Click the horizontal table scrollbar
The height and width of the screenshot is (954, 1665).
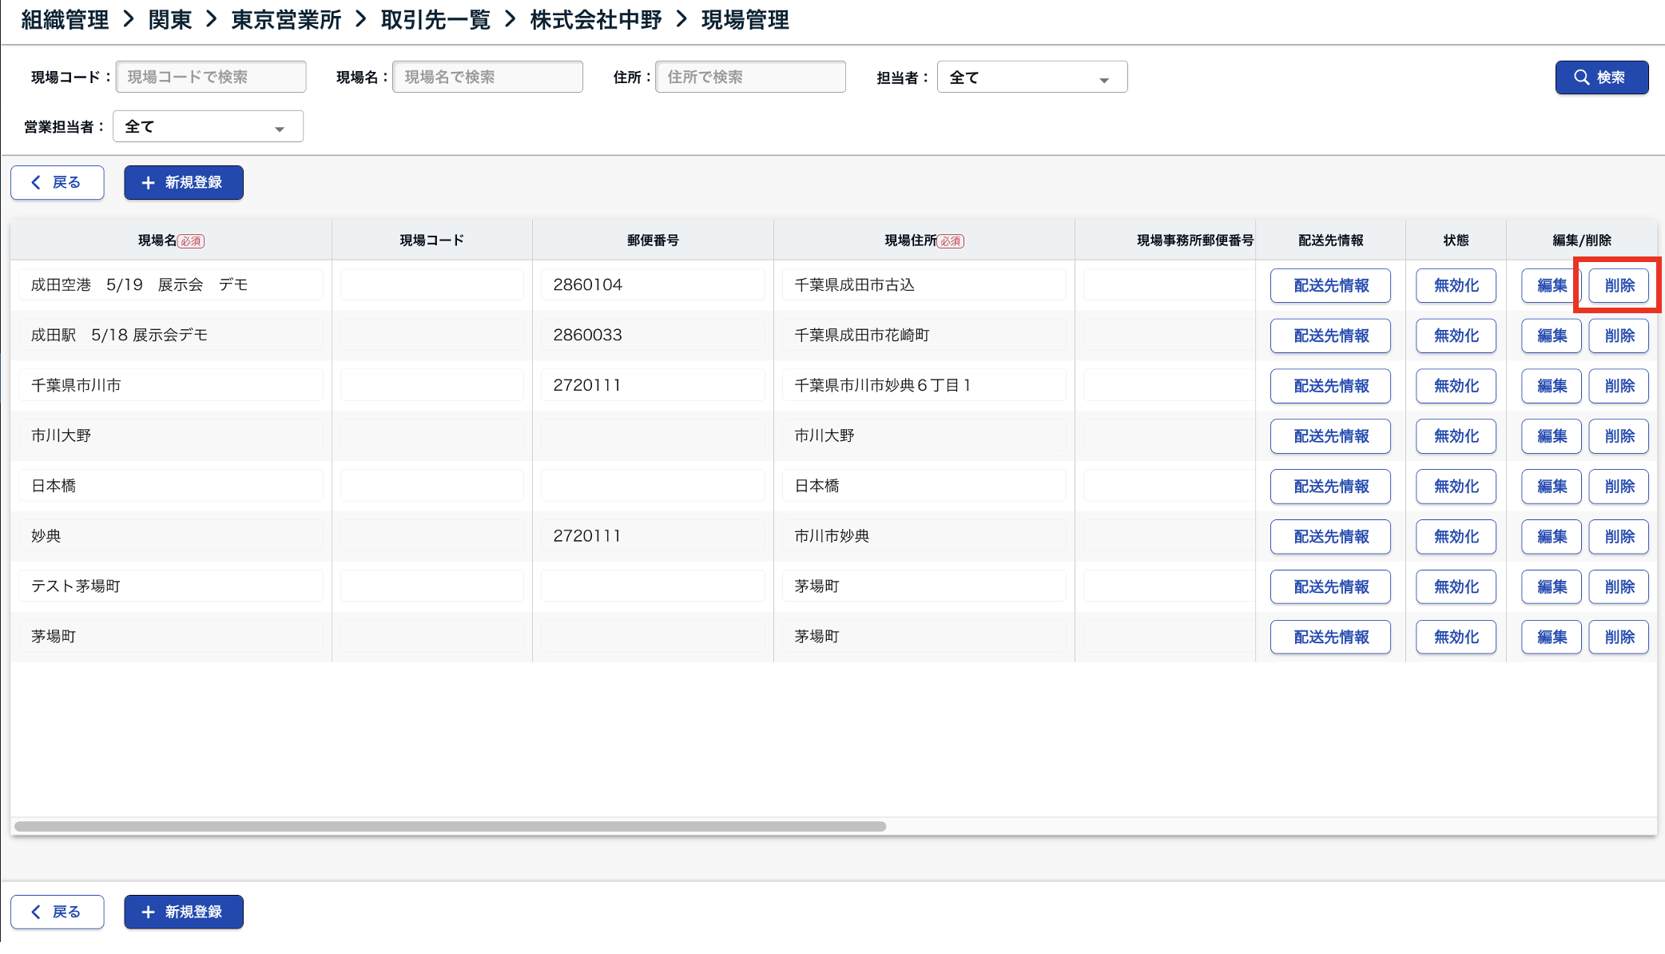[x=450, y=826]
